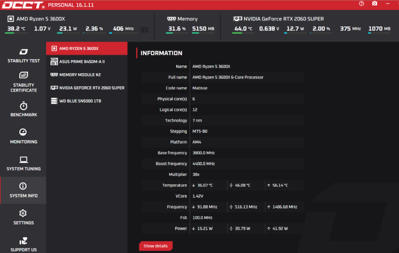Click the GPU icon for RTX 2060 SUPER
Image resolution: width=399 pixels, height=253 pixels.
pyautogui.click(x=54, y=88)
